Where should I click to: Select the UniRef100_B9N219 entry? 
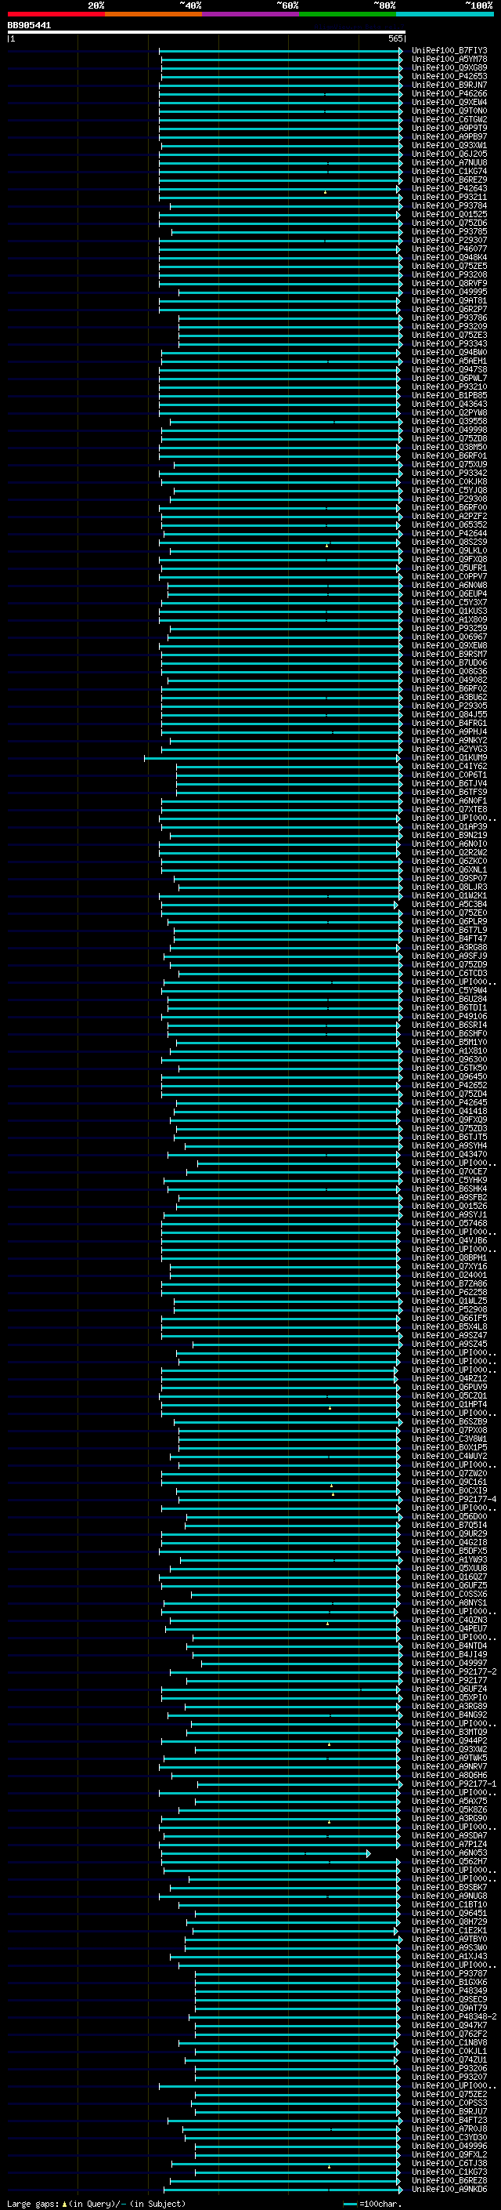click(x=449, y=836)
